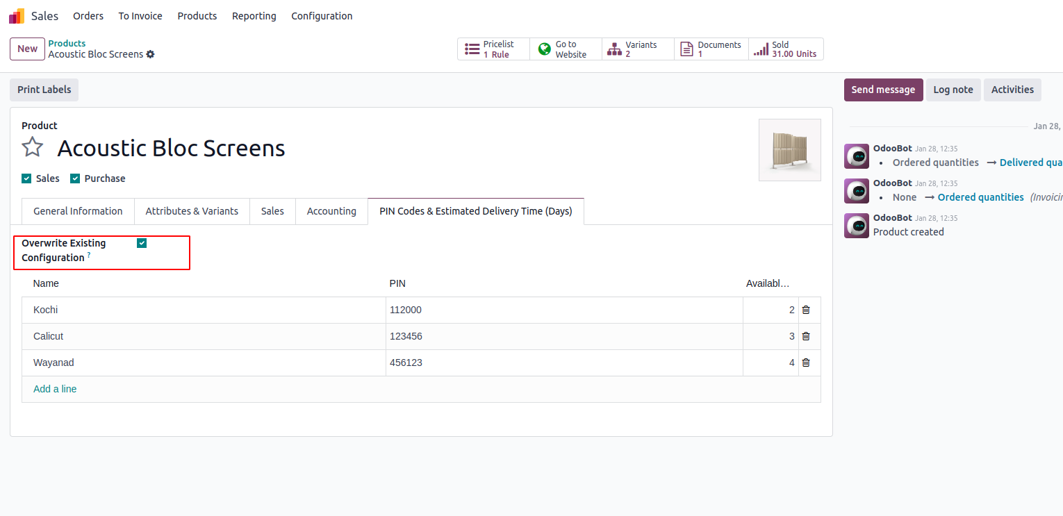This screenshot has height=516, width=1063.
Task: Click the Calicut name cell
Action: (x=204, y=337)
